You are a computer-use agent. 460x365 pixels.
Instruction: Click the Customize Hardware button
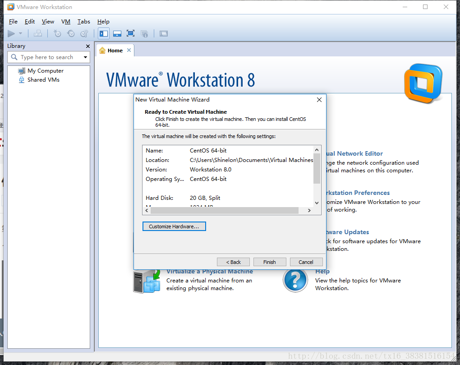[x=174, y=226]
